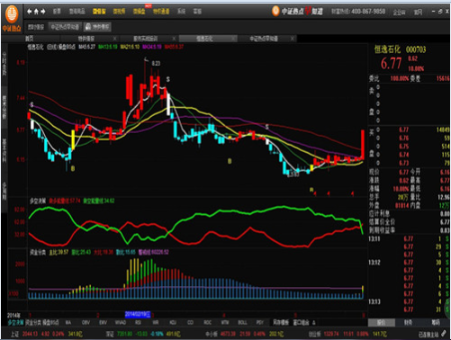
Task: Click the lock icon toolbar button
Action: (97, 27)
